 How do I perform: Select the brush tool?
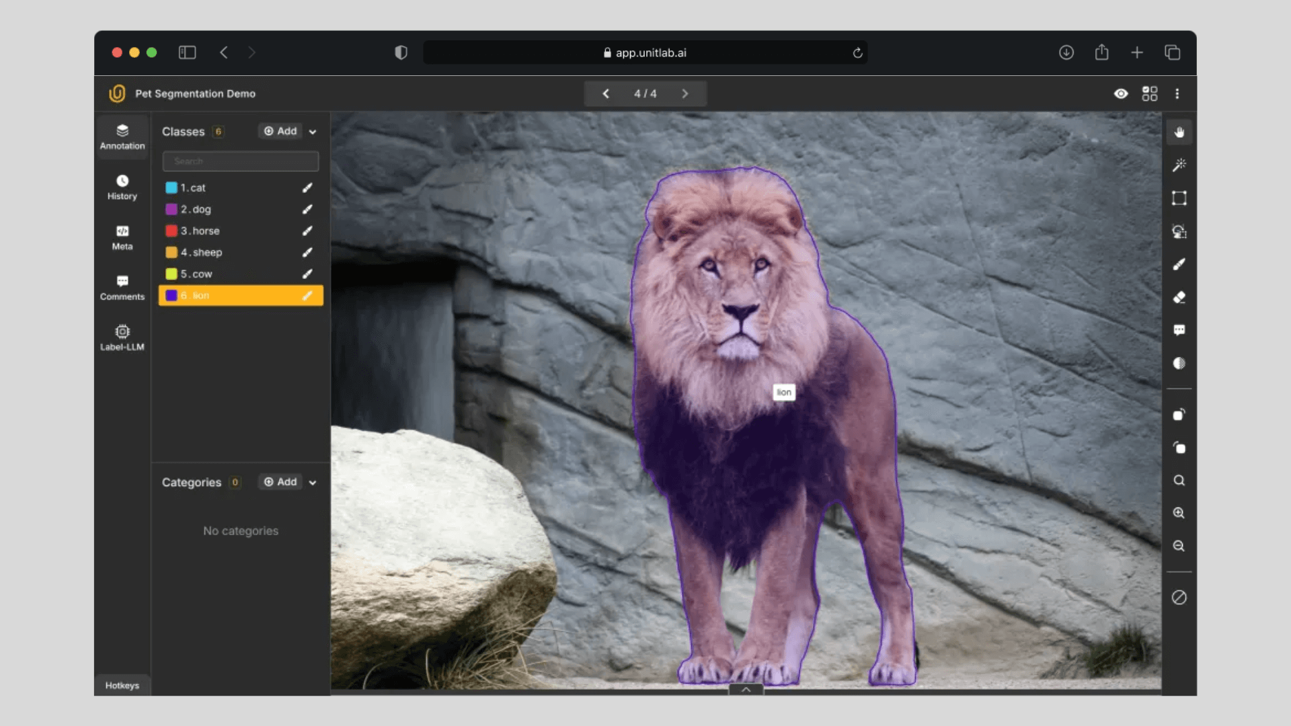point(1179,264)
